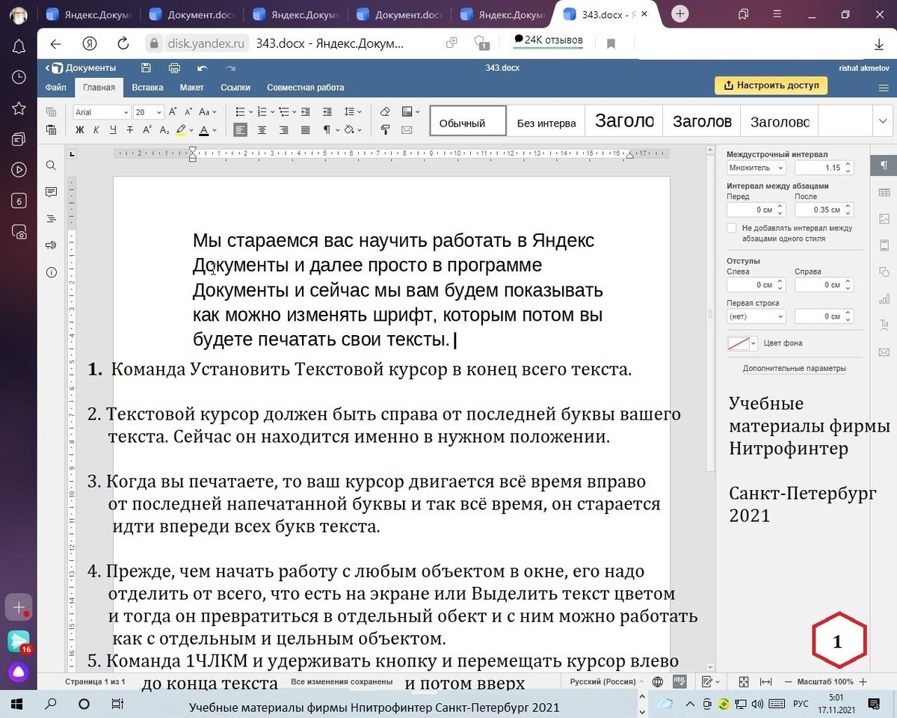Switch to the Вставка ribbon tab
This screenshot has width=897, height=718.
tap(147, 87)
